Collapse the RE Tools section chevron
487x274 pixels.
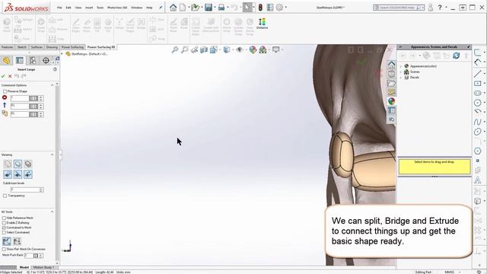coord(53,212)
